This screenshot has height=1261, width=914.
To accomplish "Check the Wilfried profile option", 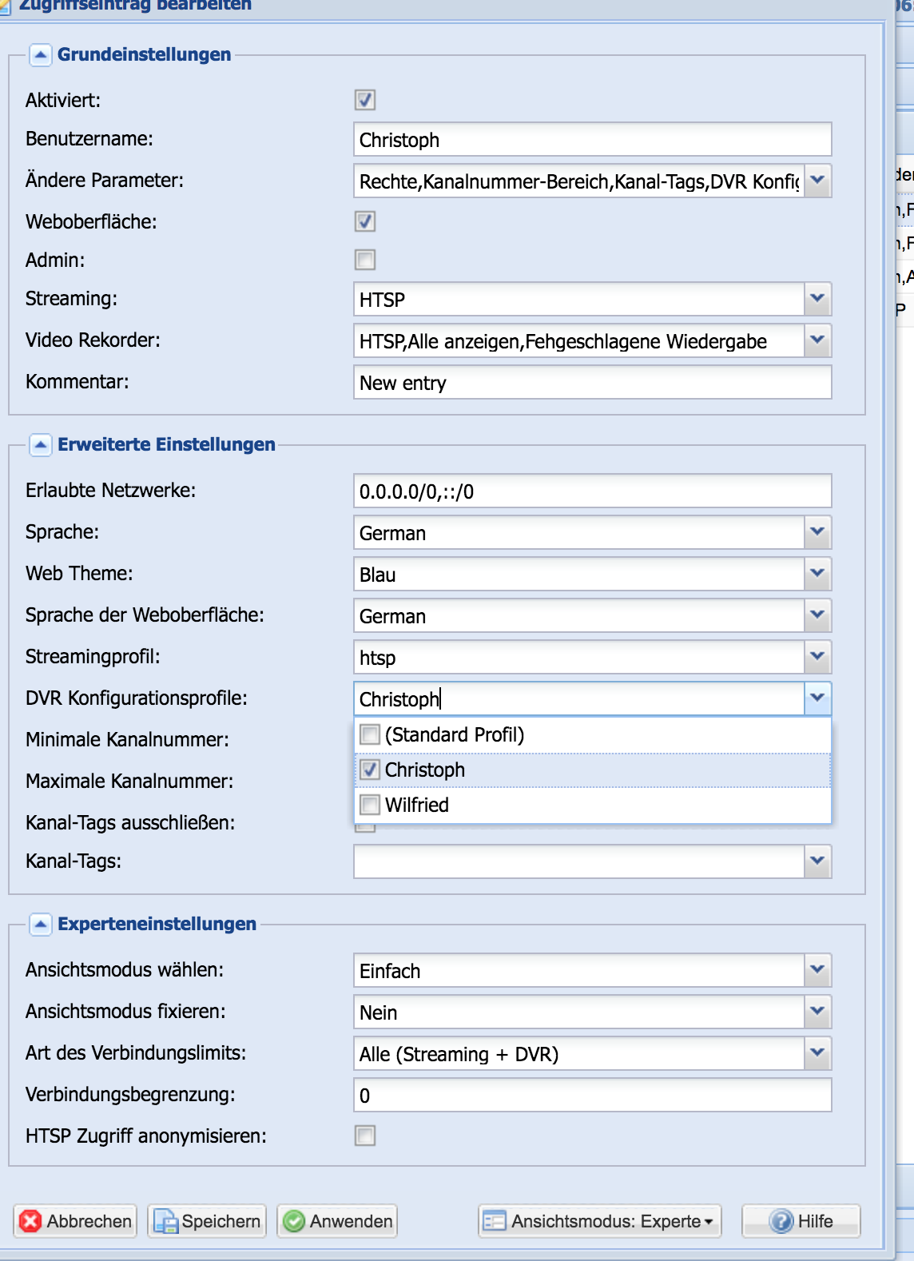I will 370,805.
